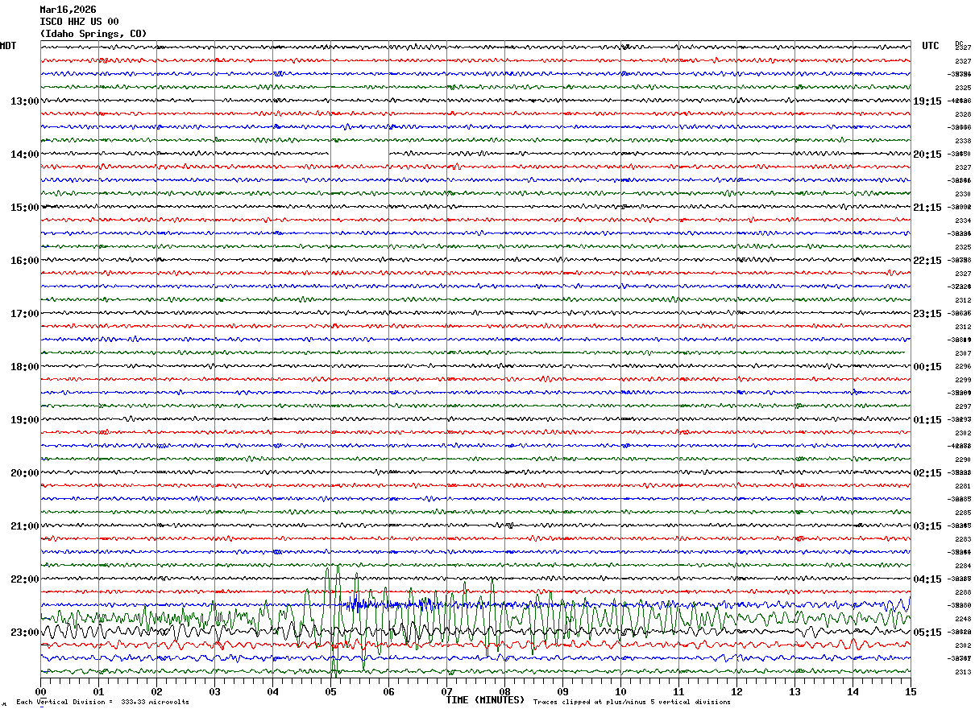The width and height of the screenshot is (975, 713).
Task: Pick minute tick 09 on the time axis
Action: tap(563, 691)
